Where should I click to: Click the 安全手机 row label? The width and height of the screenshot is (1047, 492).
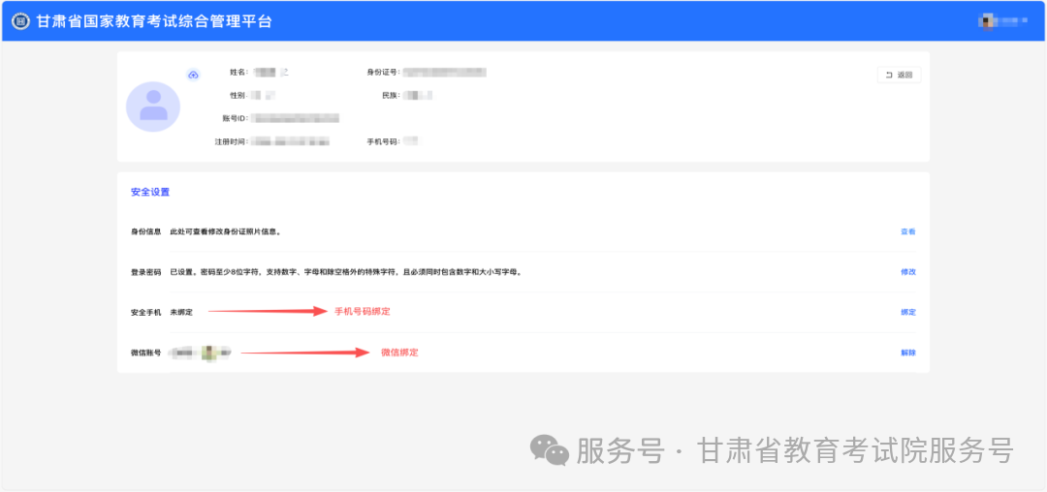146,313
